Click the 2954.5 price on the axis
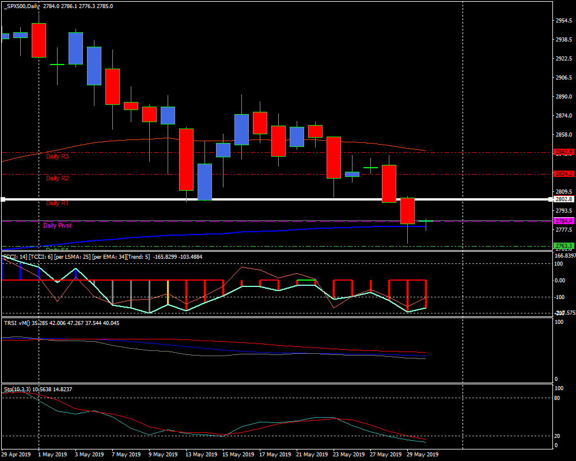Screen dimensions: 576x461 (563, 21)
